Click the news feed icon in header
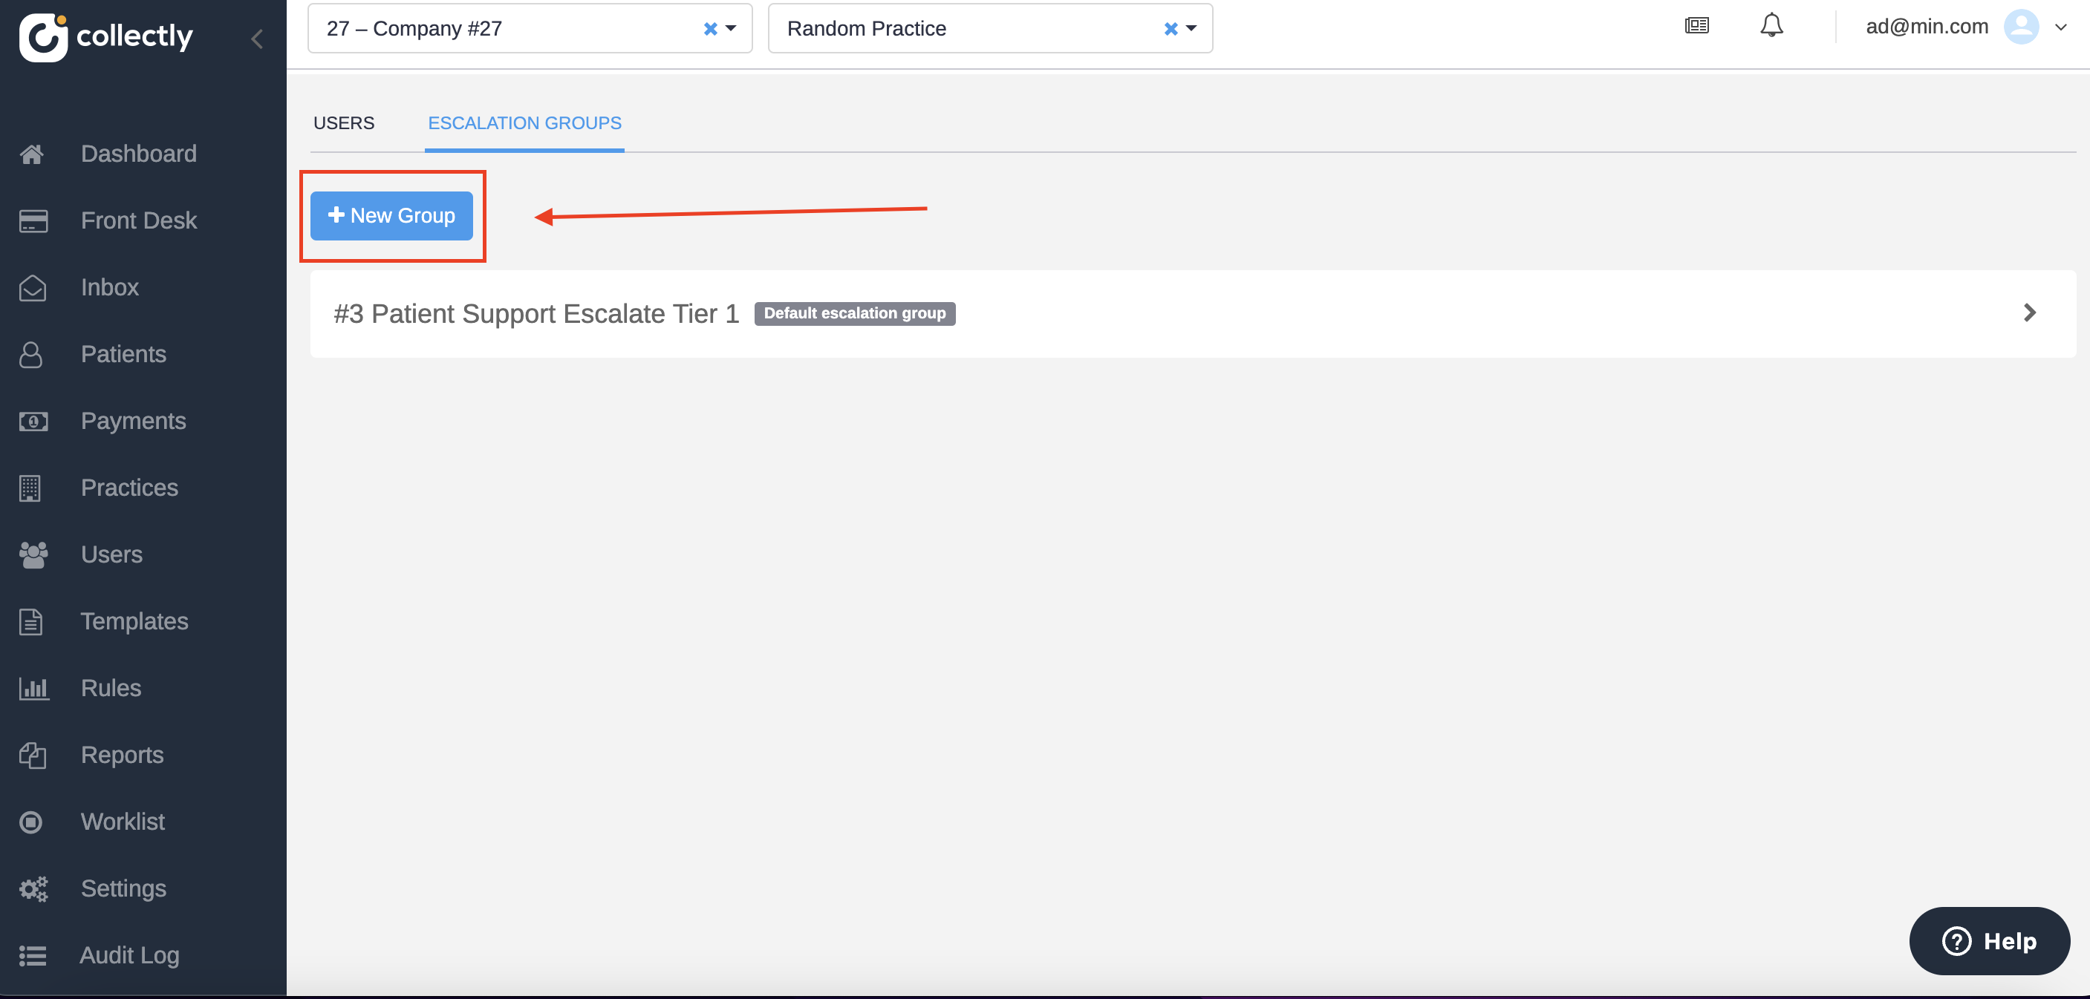The height and width of the screenshot is (999, 2090). pyautogui.click(x=1696, y=26)
